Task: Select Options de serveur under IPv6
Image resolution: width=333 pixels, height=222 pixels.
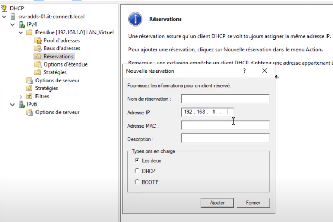Action: 57,112
